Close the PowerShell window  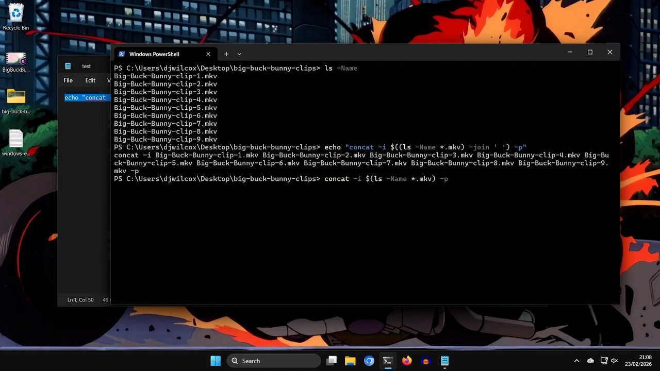610,52
